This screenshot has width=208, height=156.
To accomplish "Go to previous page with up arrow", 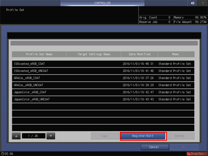I will click(16, 136).
